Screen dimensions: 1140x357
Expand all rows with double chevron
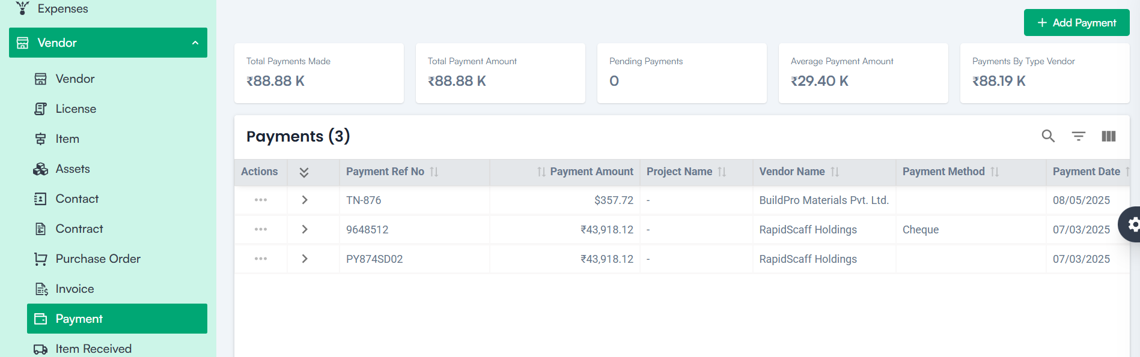(304, 172)
